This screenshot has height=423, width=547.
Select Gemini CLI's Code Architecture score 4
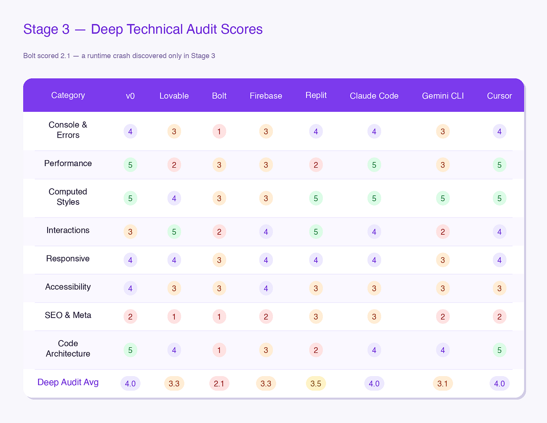[443, 350]
